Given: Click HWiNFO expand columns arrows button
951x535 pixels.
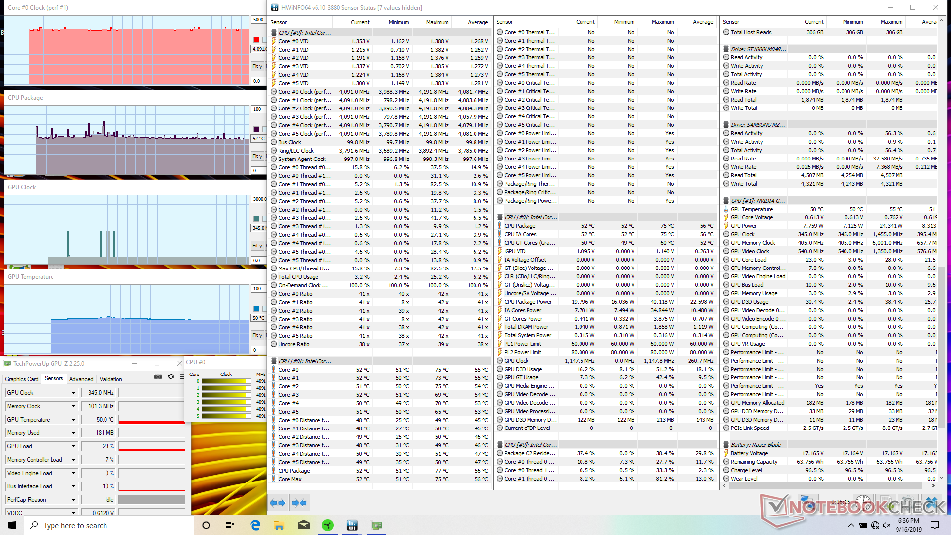Looking at the screenshot, I should click(x=278, y=503).
